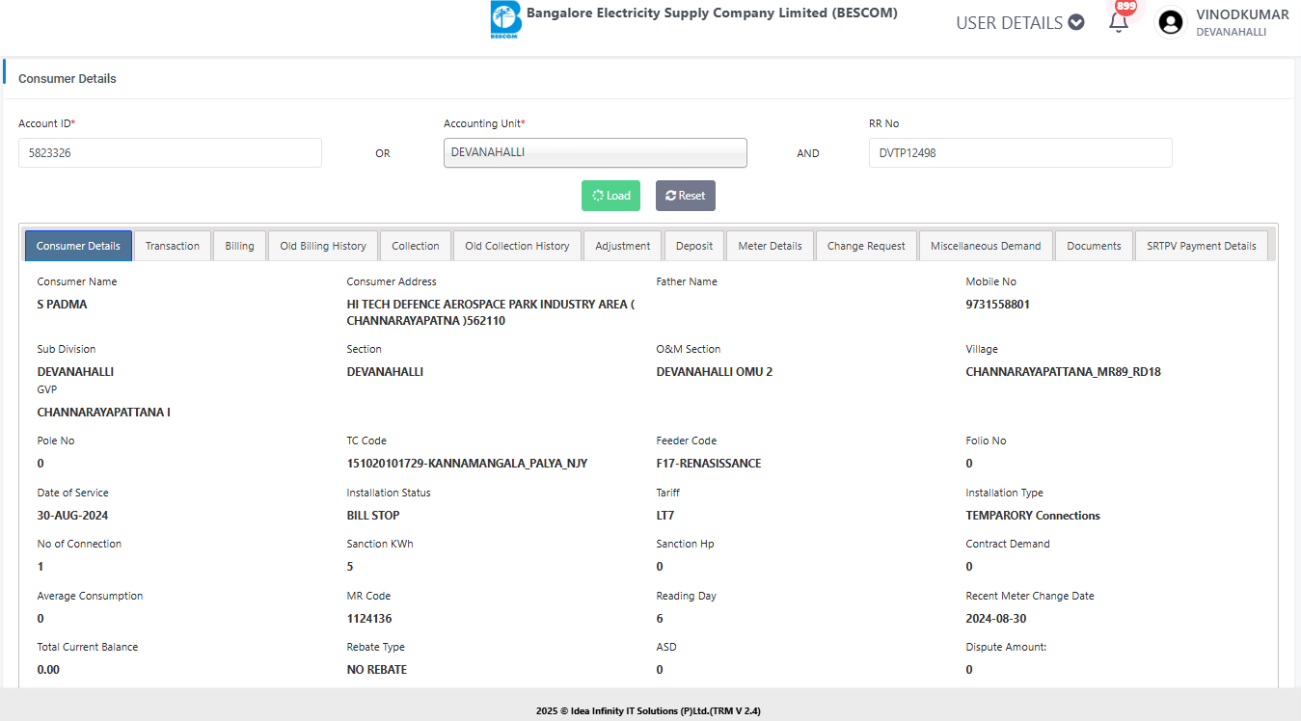Click the RR No input field

1020,152
